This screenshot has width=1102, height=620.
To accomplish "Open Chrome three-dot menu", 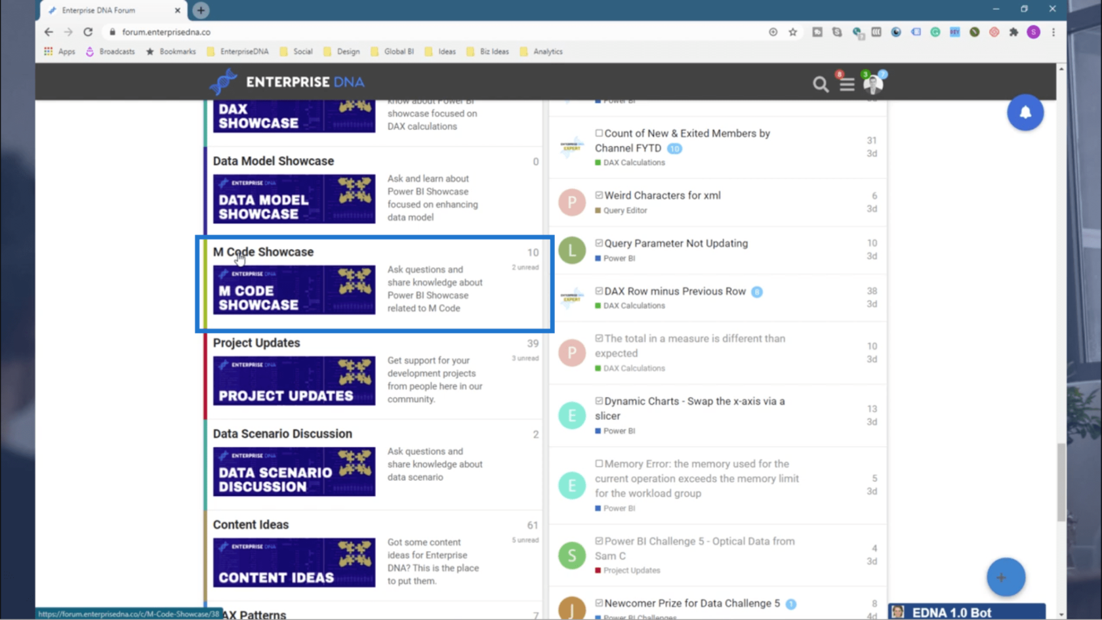I will point(1053,31).
